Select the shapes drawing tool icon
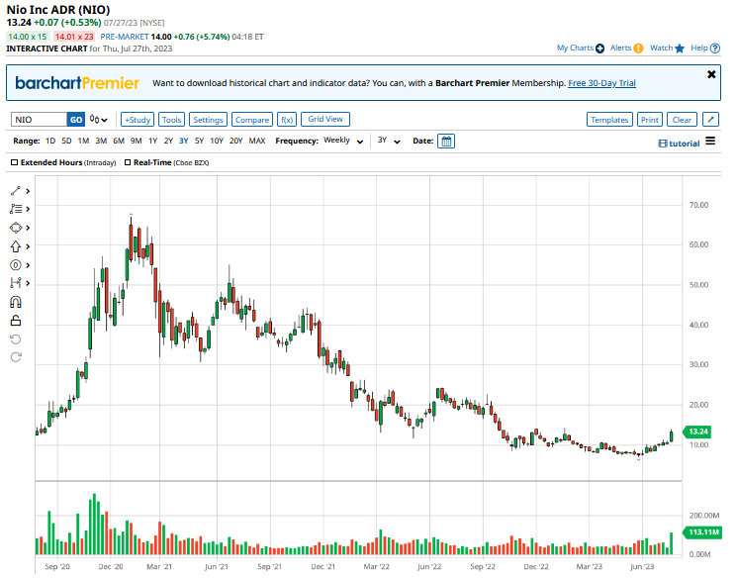Image resolution: width=737 pixels, height=578 pixels. point(16,228)
